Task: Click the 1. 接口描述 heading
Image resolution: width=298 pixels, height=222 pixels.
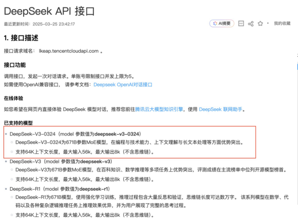Action: [21, 38]
